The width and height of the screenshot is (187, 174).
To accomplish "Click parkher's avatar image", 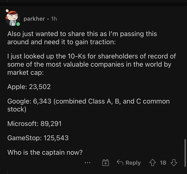I will (x=12, y=17).
